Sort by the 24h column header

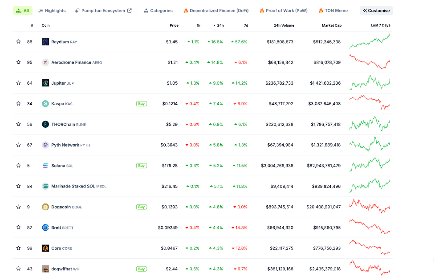coord(219,25)
